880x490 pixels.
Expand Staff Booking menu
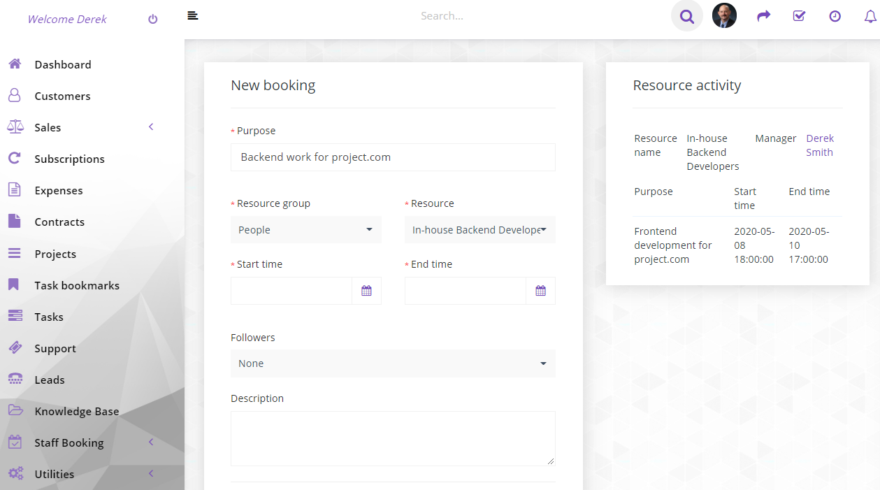(x=92, y=442)
